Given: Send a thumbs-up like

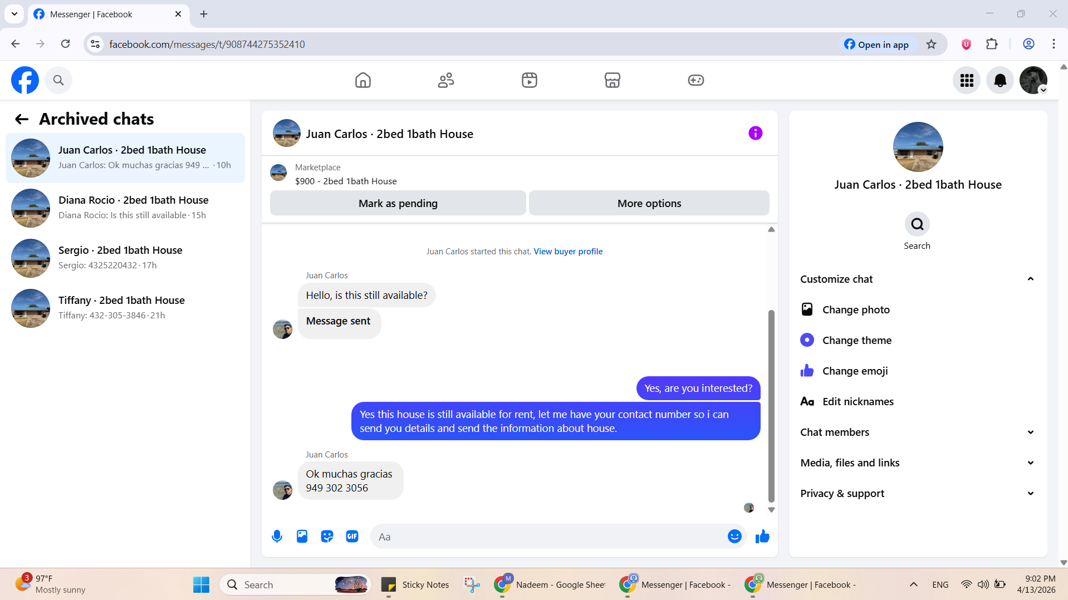Looking at the screenshot, I should pyautogui.click(x=762, y=536).
